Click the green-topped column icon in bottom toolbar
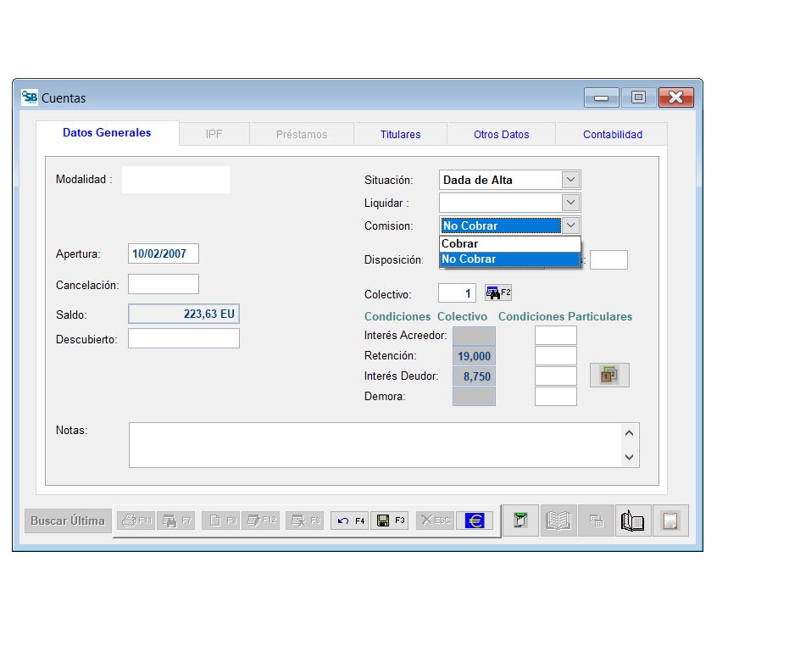This screenshot has height=646, width=789. [521, 521]
